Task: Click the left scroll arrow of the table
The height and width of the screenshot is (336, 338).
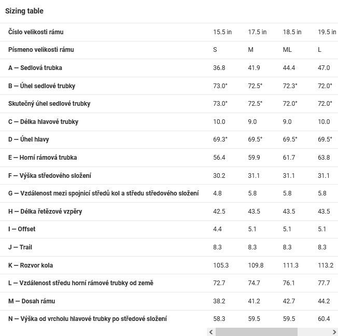Action: tap(212, 332)
